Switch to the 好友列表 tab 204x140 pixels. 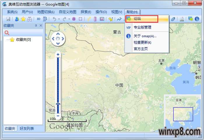[27, 129]
